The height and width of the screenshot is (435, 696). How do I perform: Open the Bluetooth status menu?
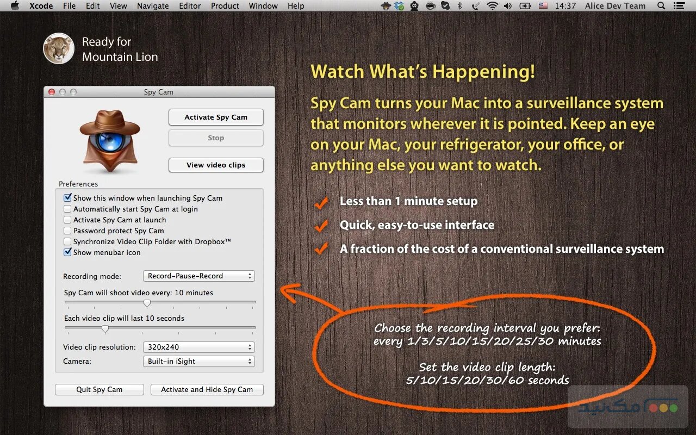pyautogui.click(x=460, y=6)
